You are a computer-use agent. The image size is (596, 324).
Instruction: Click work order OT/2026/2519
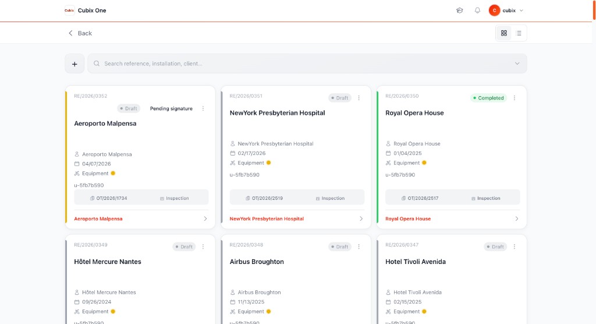click(264, 198)
